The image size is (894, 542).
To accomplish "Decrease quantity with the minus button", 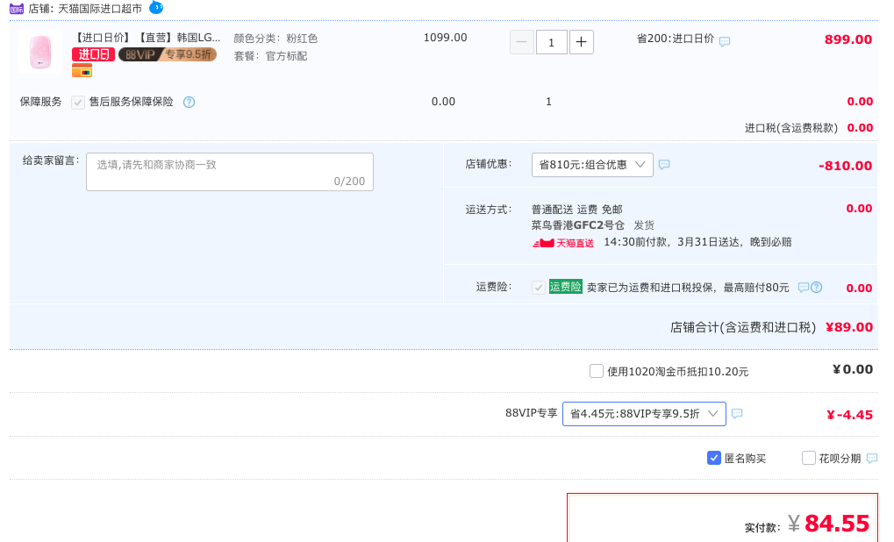I will tap(522, 42).
